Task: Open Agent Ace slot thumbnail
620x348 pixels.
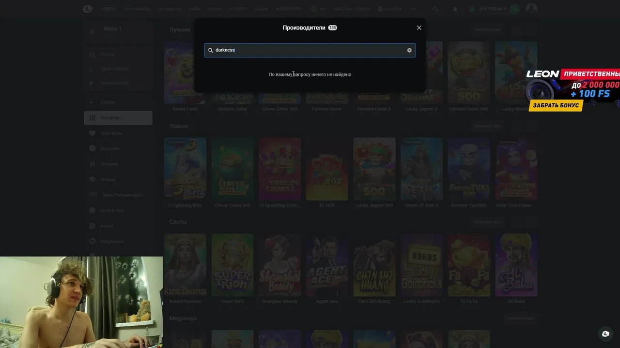Action: (x=327, y=265)
